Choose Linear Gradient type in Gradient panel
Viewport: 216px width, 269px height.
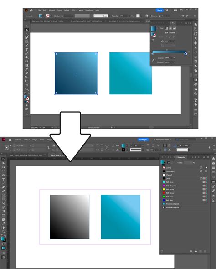pyautogui.click(x=166, y=28)
